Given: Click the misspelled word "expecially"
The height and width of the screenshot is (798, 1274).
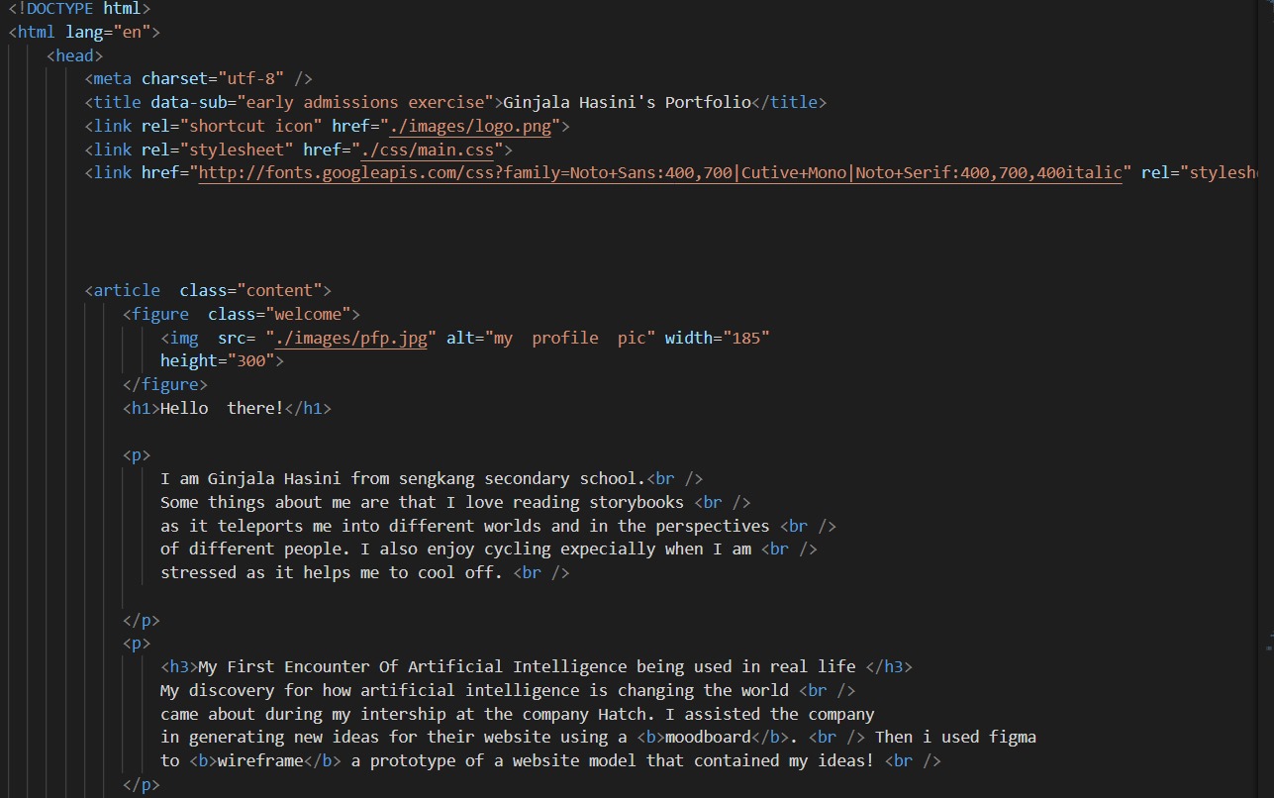Looking at the screenshot, I should pos(608,549).
